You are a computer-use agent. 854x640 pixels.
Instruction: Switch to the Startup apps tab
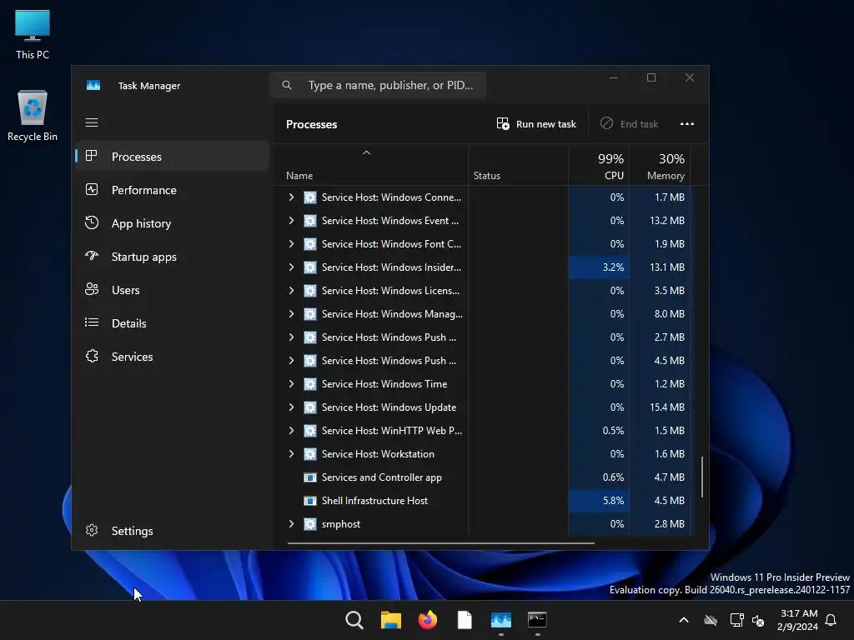coord(172,257)
